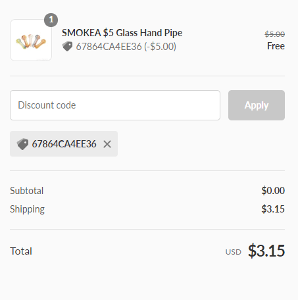The height and width of the screenshot is (300, 298).
Task: Click the Discount code input field
Action: [x=115, y=105]
